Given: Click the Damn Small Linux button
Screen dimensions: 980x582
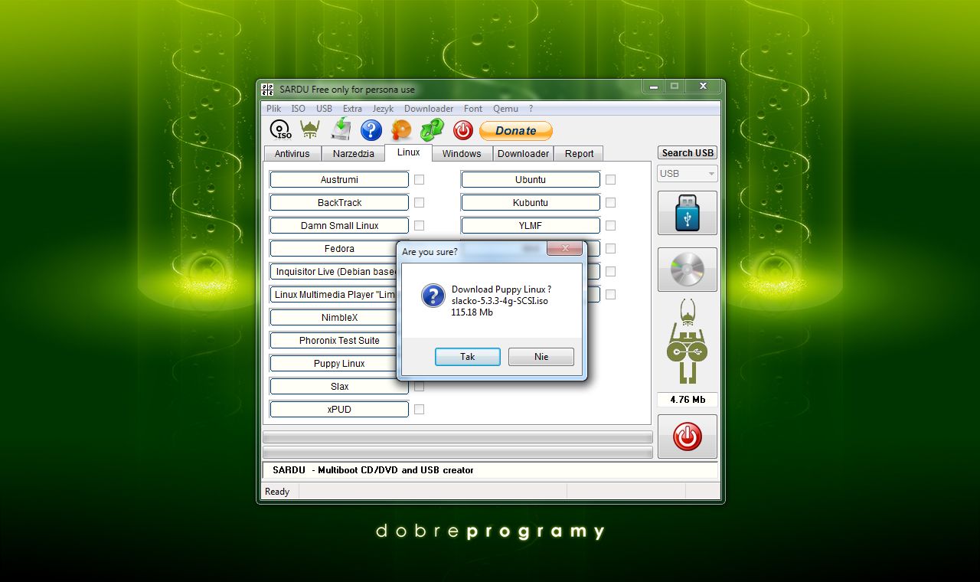Looking at the screenshot, I should (x=339, y=225).
